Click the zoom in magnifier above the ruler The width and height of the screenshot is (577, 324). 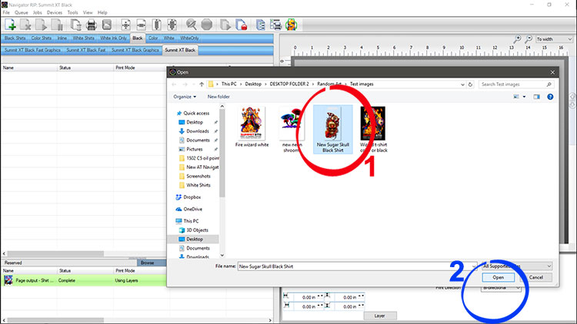[519, 39]
